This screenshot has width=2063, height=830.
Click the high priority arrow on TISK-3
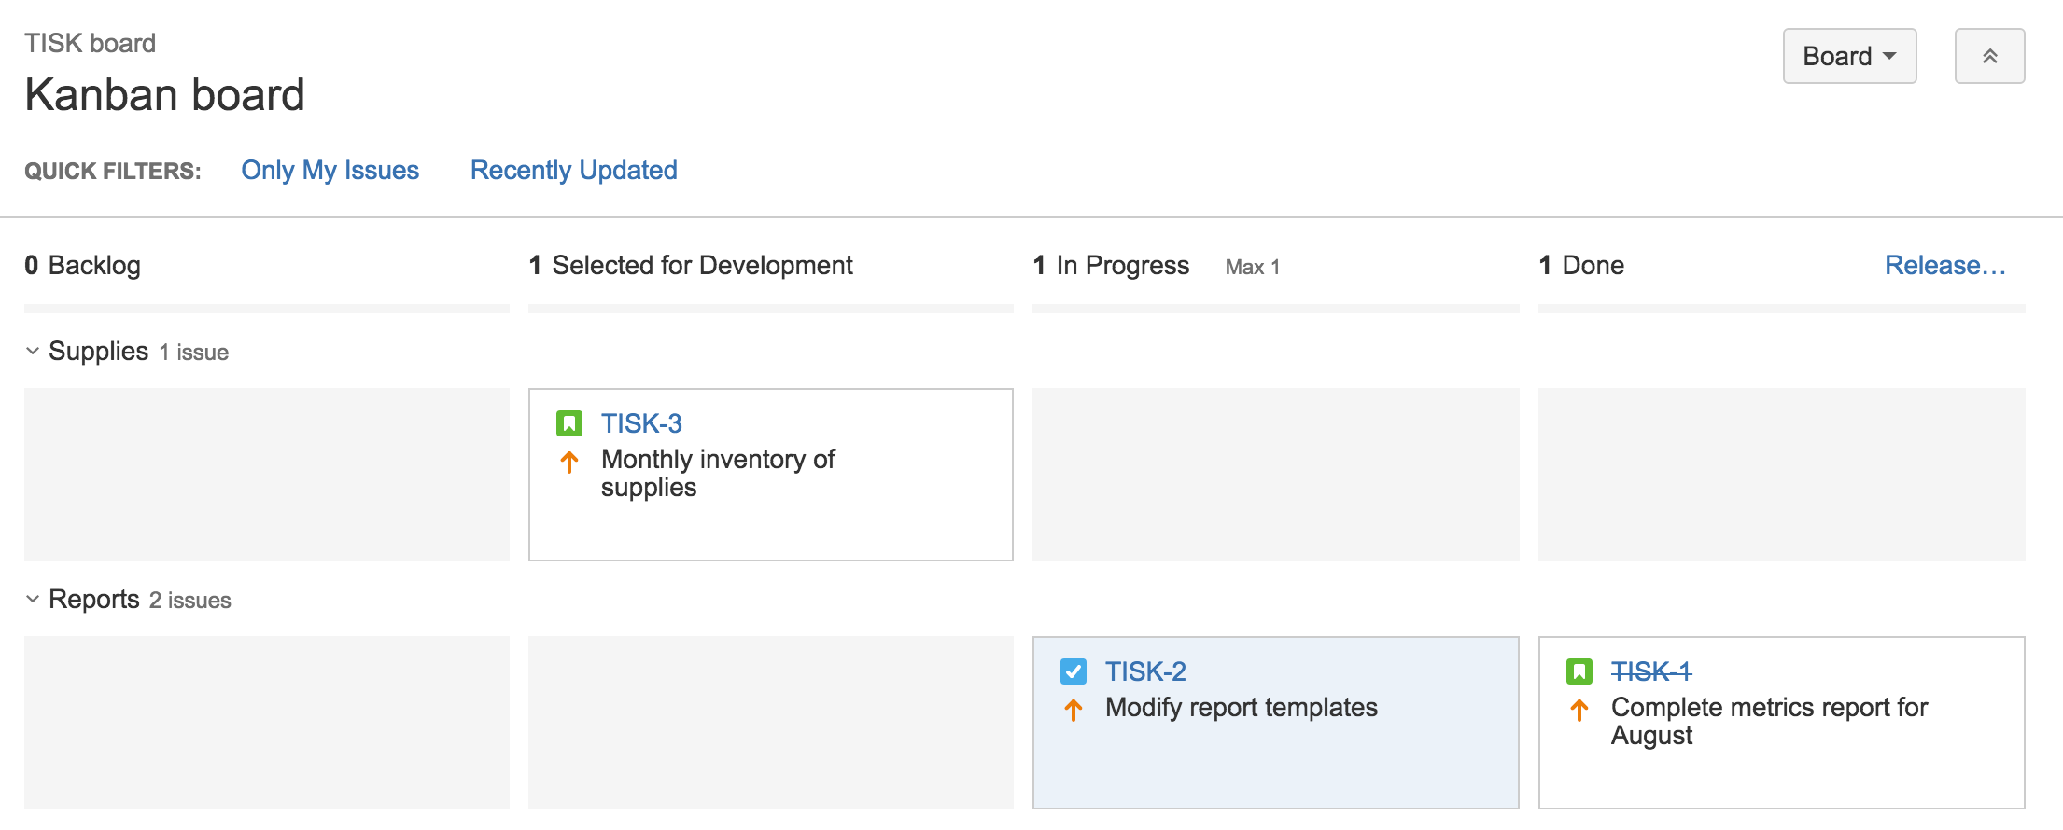coord(569,462)
